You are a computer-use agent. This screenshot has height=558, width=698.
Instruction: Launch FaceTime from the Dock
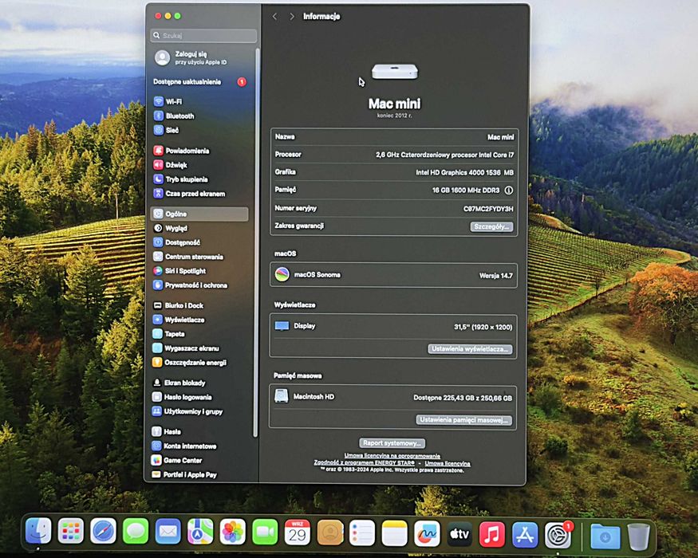[265, 532]
